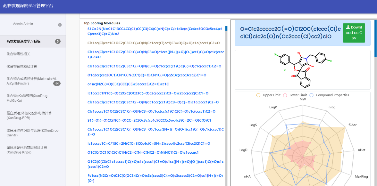
Task: Open the 化合物毒性相关 menu item
Action: (x=19, y=54)
